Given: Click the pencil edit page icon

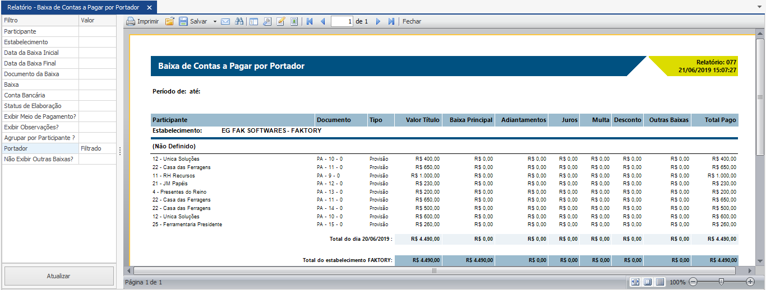Looking at the screenshot, I should 281,21.
